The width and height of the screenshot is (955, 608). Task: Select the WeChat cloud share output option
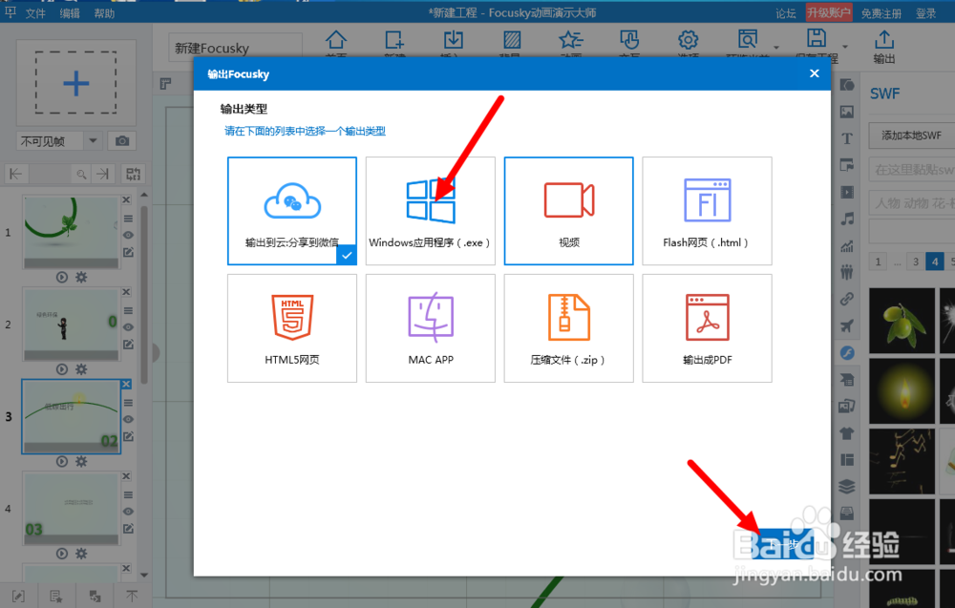point(291,211)
